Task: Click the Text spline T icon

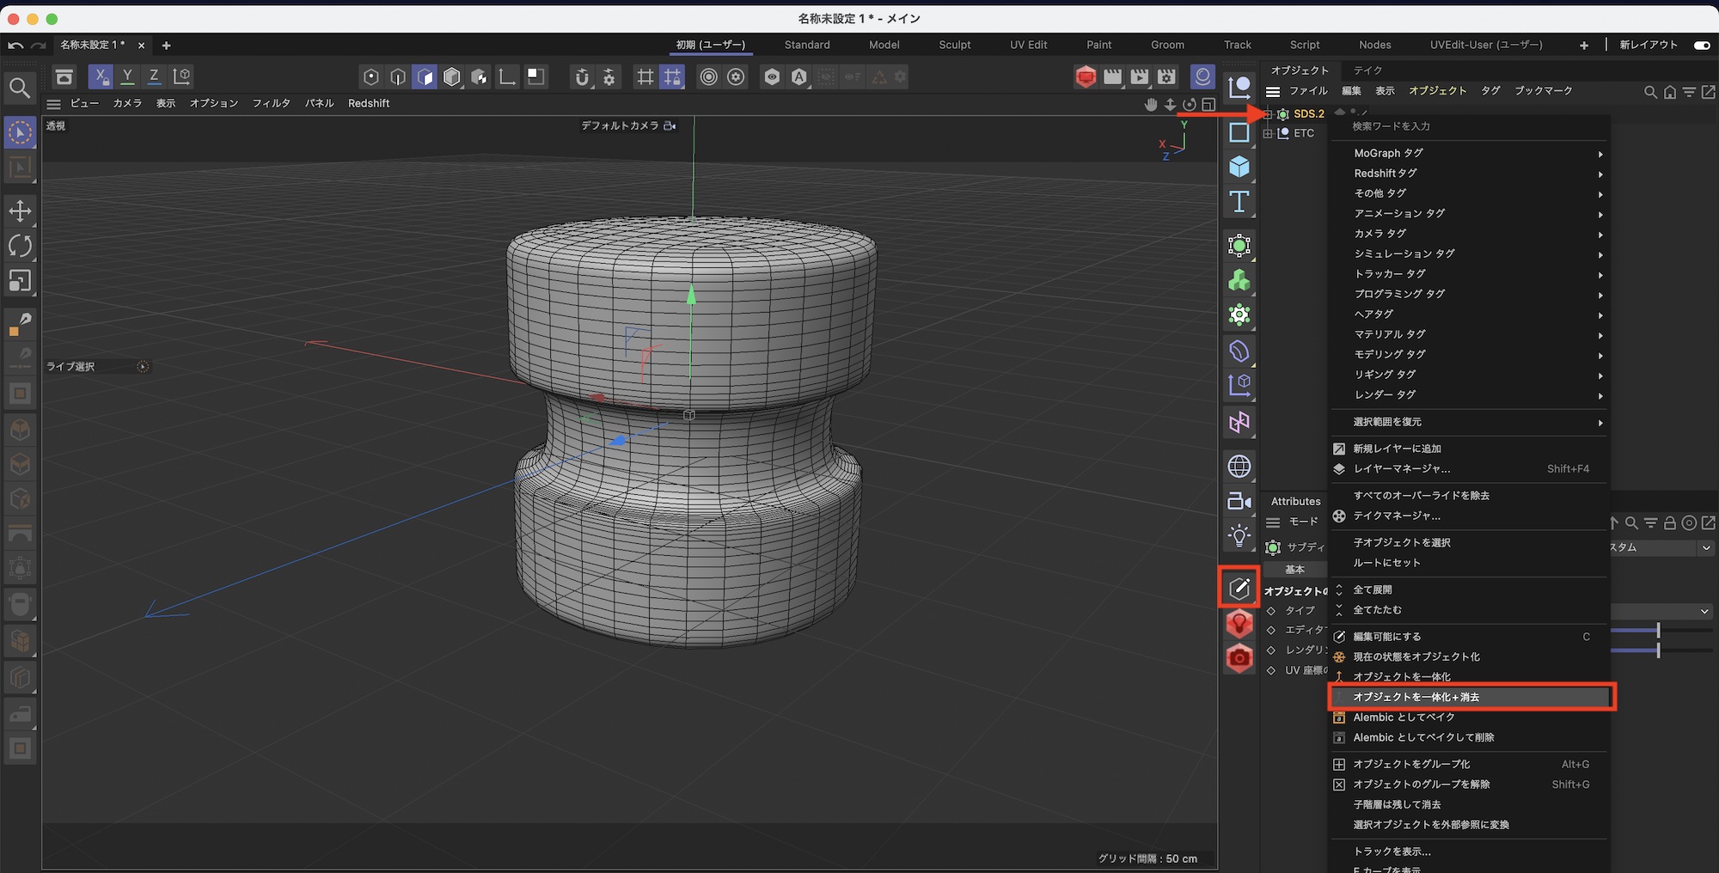Action: click(1239, 202)
